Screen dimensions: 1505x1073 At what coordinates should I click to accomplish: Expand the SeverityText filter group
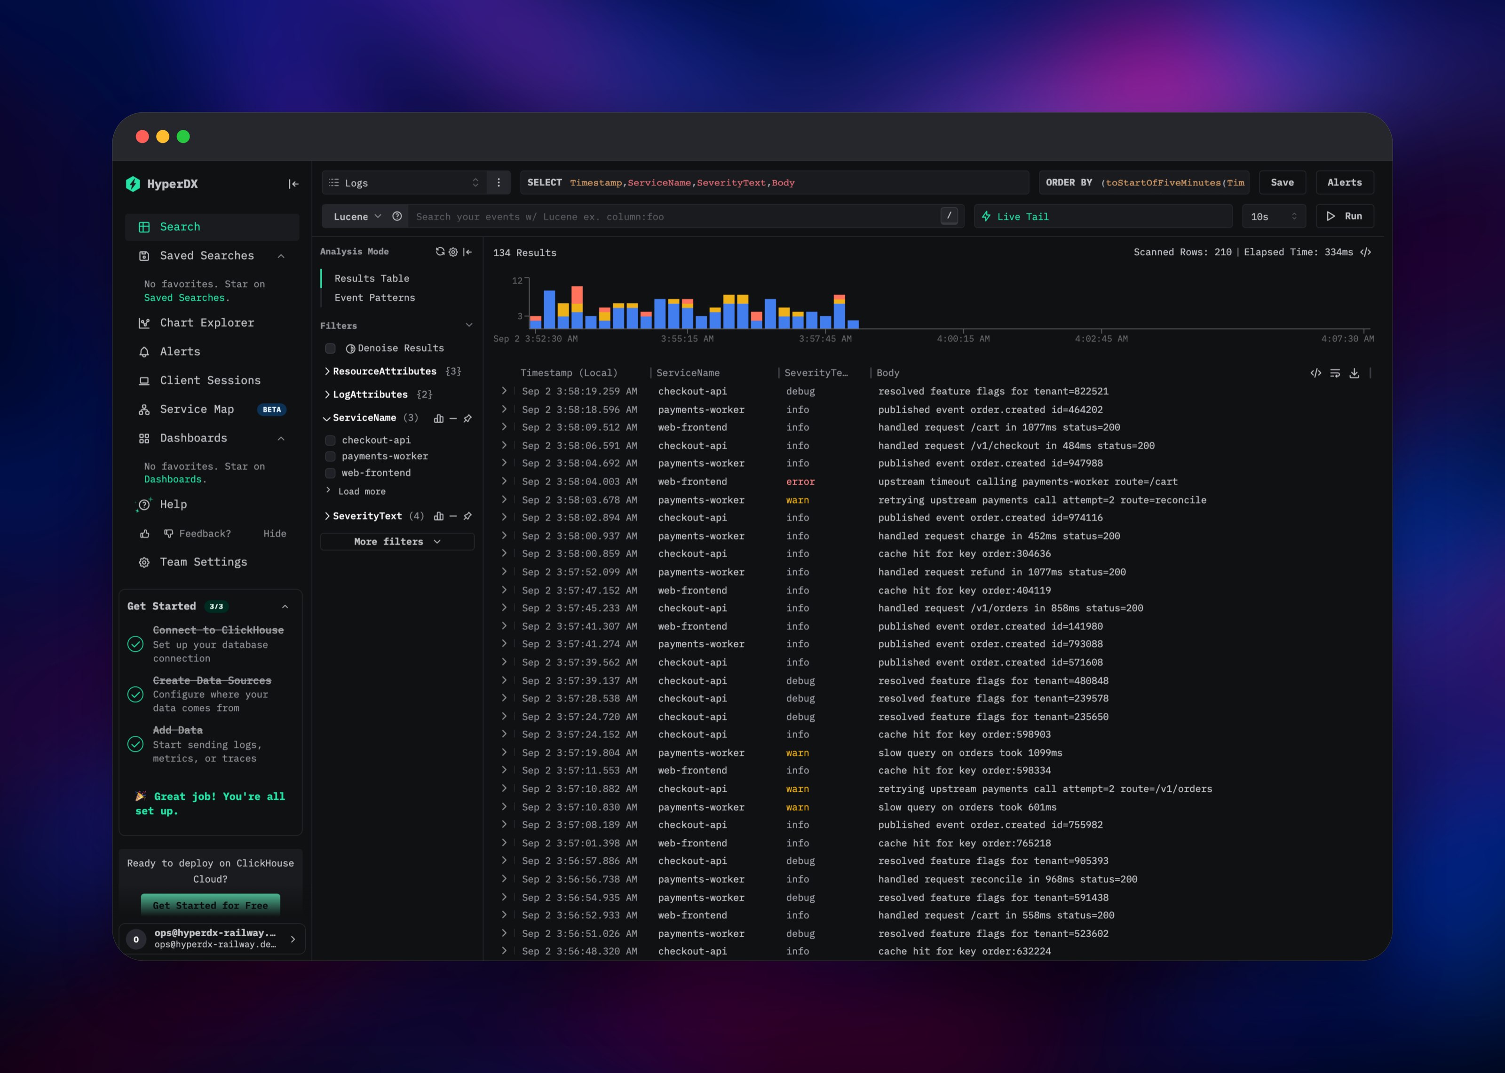(327, 516)
